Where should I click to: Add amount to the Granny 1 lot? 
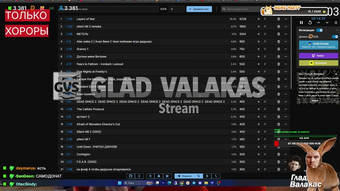tap(258, 49)
